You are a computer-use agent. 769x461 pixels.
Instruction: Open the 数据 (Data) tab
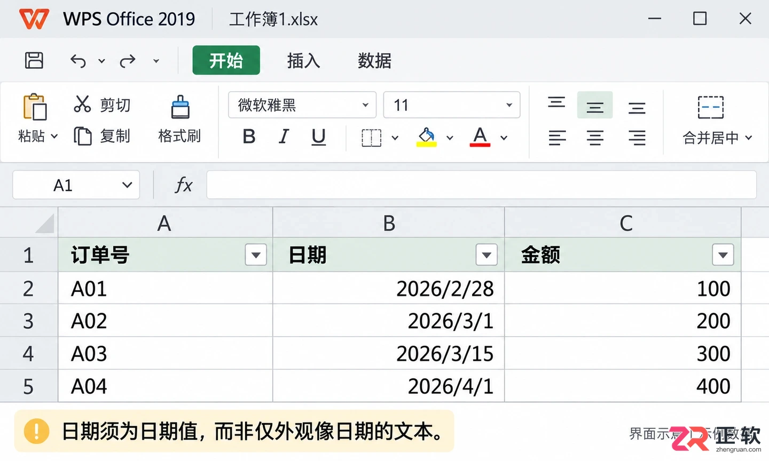(x=374, y=61)
